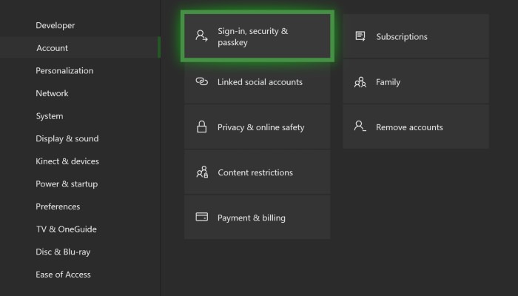Click the subscriptions list icon
The height and width of the screenshot is (296, 518).
click(360, 36)
